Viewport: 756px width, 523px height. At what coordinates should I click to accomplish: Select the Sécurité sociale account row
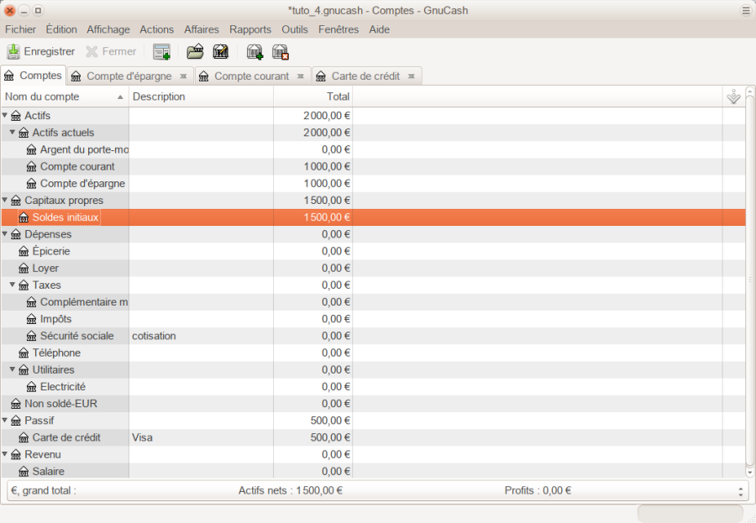[76, 336]
